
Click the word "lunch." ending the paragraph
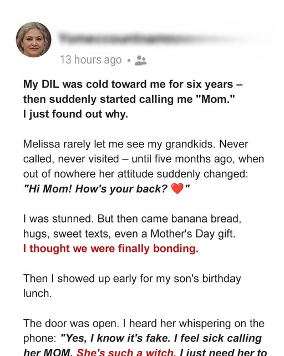(x=38, y=293)
